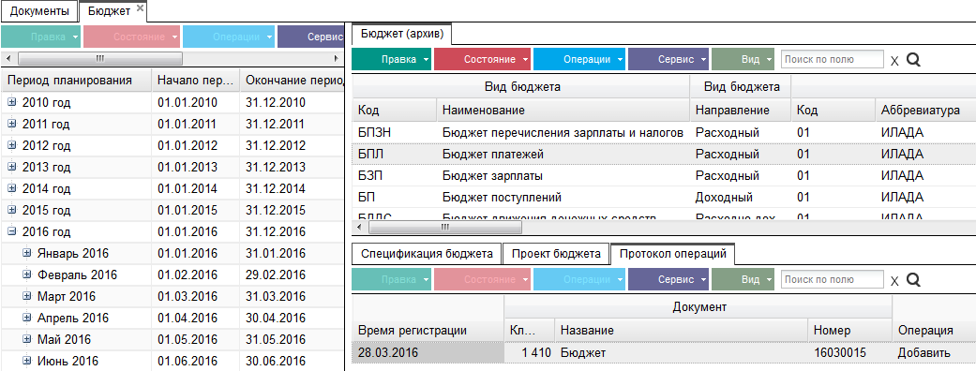Image resolution: width=976 pixels, height=371 pixels.
Task: Open the Сервис menu in the left Бюджет panel
Action: point(310,37)
